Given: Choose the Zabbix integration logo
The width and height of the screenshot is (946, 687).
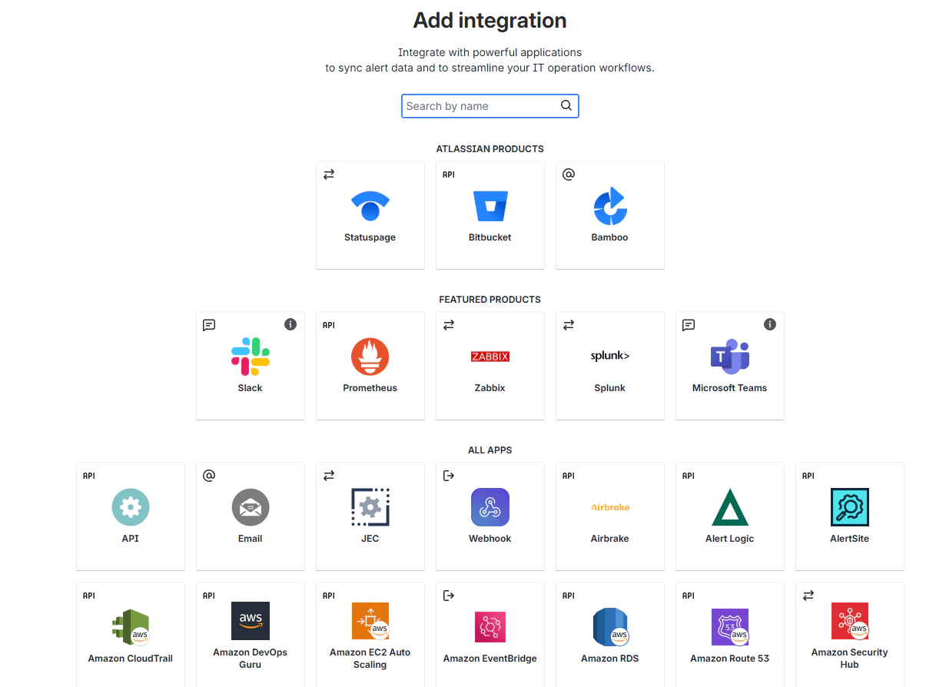Looking at the screenshot, I should point(490,357).
